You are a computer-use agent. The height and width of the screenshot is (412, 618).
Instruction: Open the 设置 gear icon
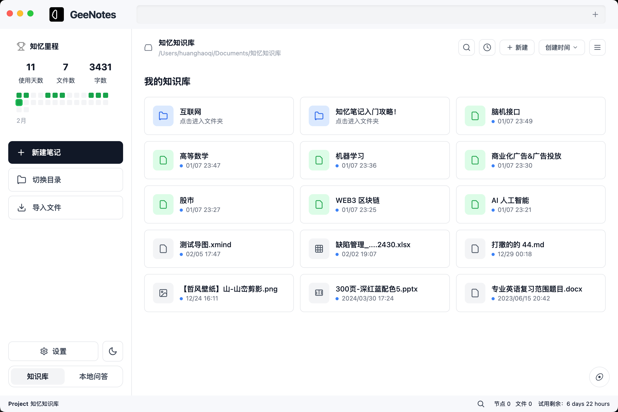tap(44, 351)
